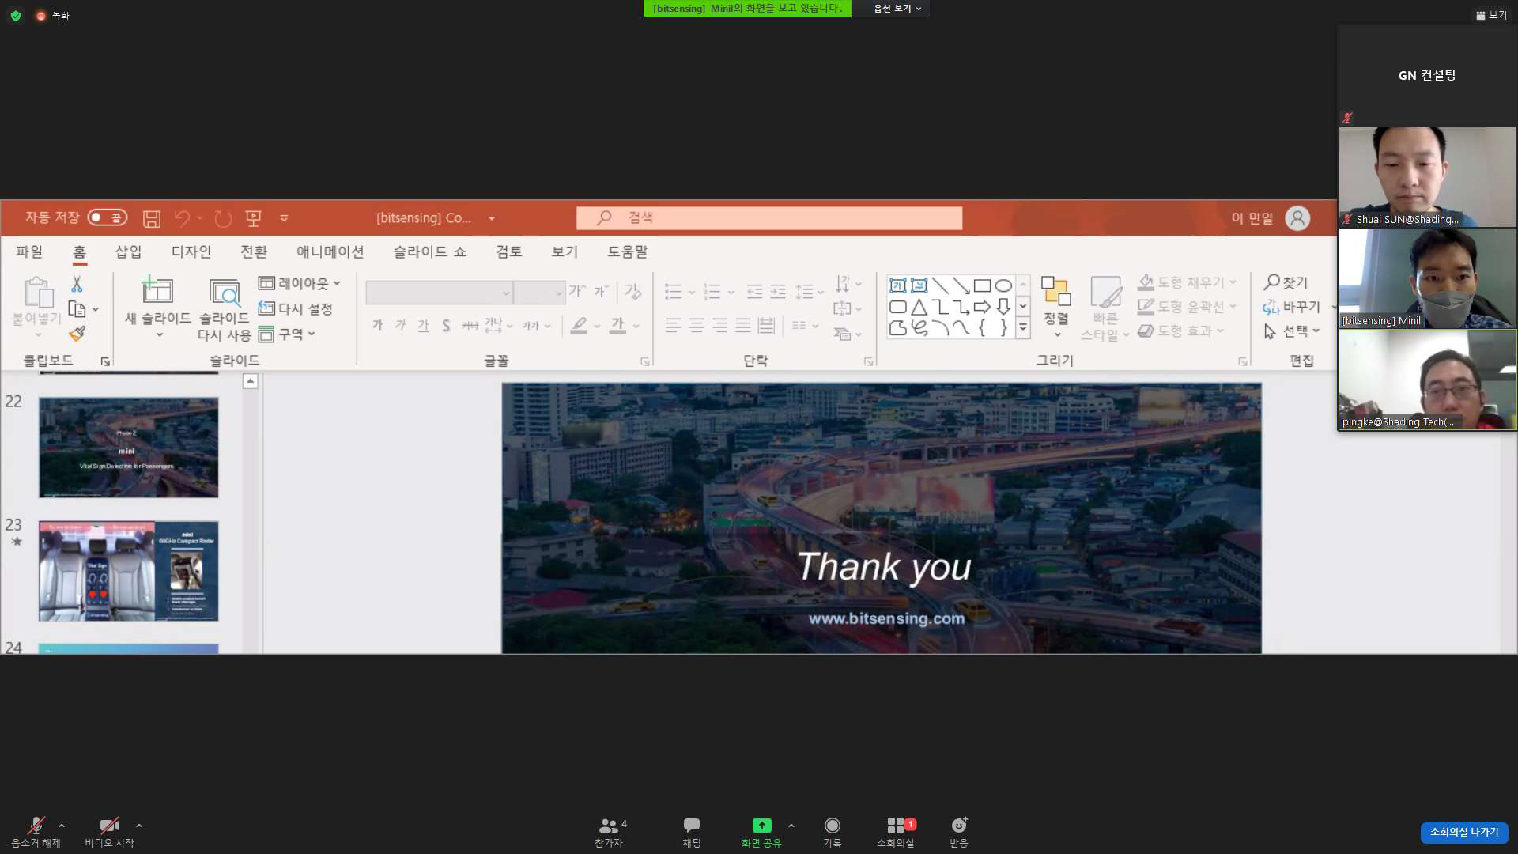Start presentation from beginning icon
Screen dimensions: 1518x854
pos(253,218)
